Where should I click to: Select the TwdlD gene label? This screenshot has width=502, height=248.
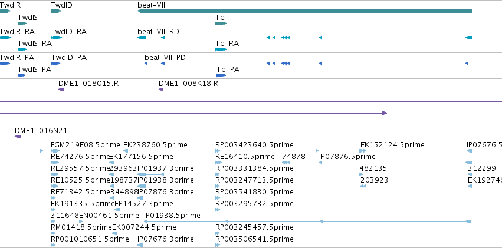click(61, 5)
